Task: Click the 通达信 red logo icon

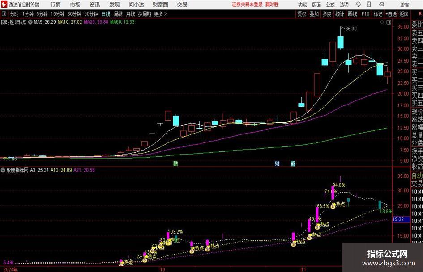Action: (x=4, y=4)
